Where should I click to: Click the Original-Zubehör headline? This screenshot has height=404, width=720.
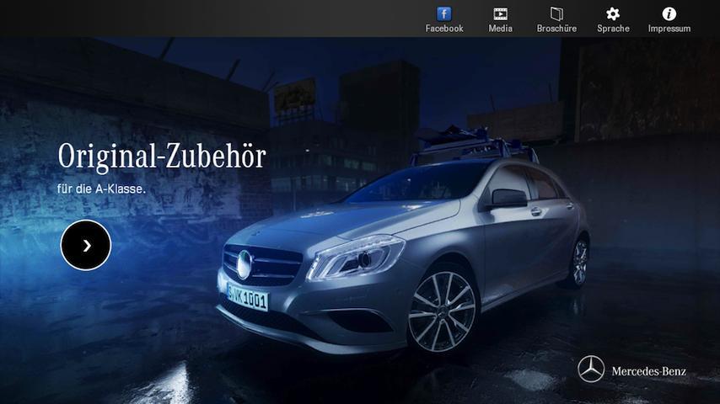(x=162, y=157)
